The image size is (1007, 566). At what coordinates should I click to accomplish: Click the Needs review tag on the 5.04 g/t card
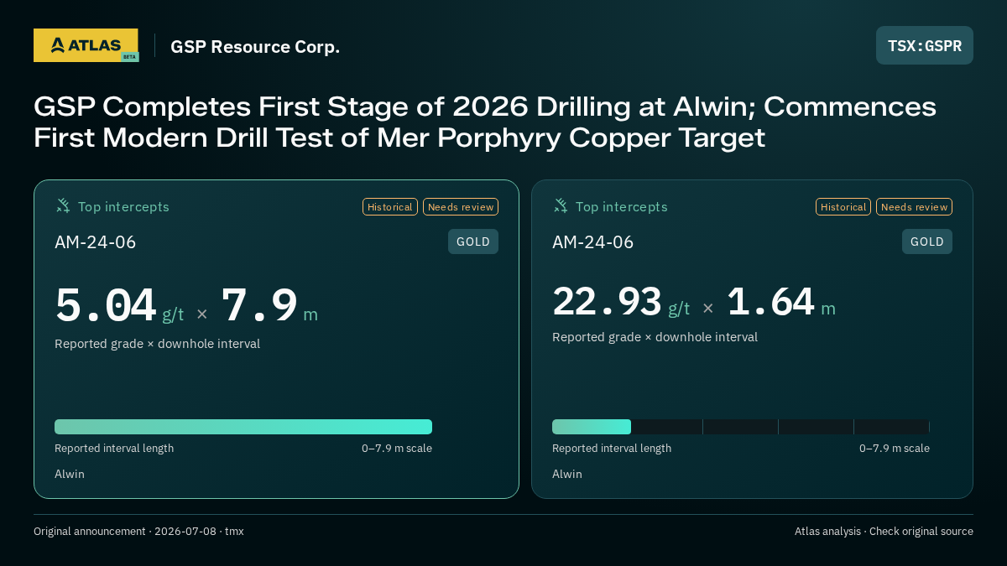point(461,207)
